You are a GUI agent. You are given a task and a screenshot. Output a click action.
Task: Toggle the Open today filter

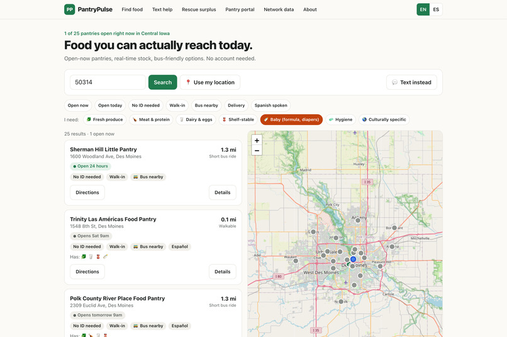click(x=110, y=105)
